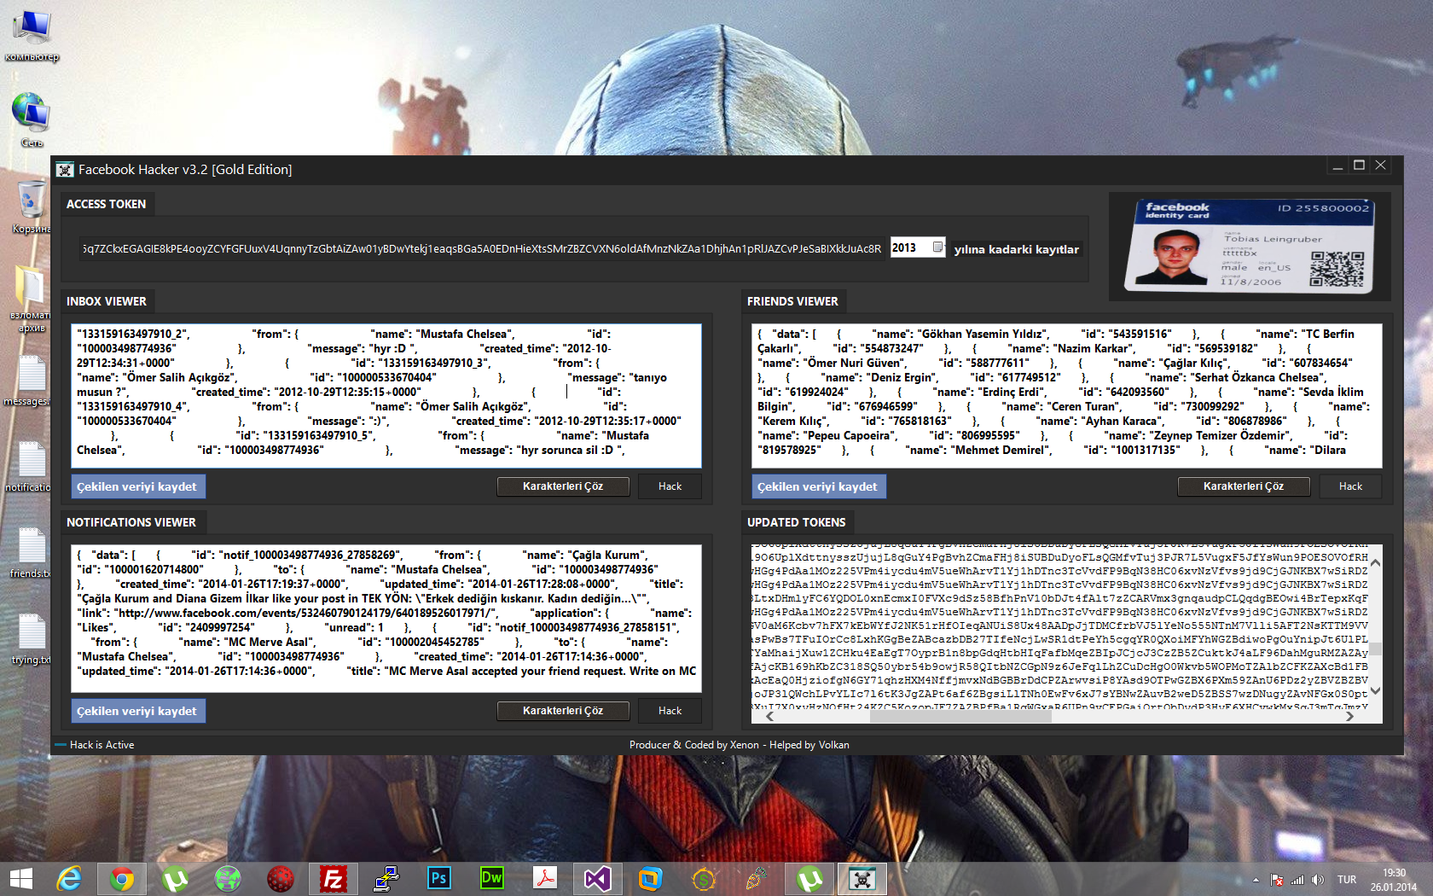Switch the TUR keyboard language indicator
The height and width of the screenshot is (896, 1433).
[1347, 880]
